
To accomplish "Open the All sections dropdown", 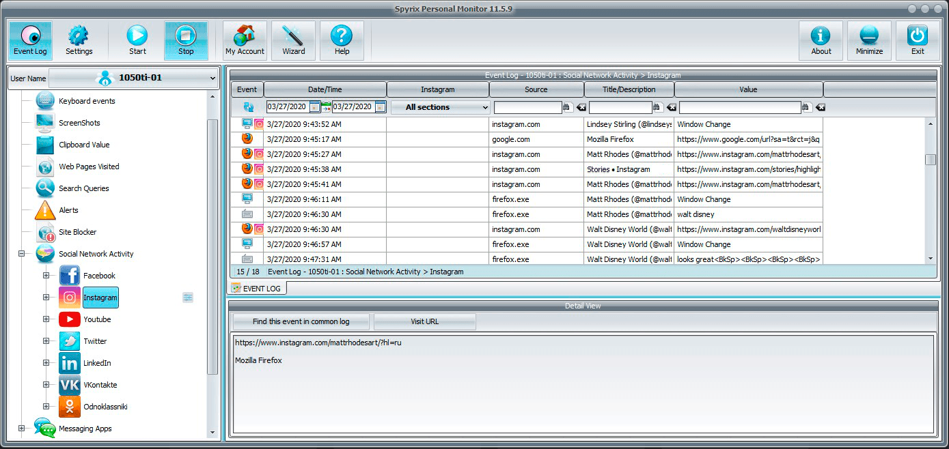I will (x=440, y=107).
